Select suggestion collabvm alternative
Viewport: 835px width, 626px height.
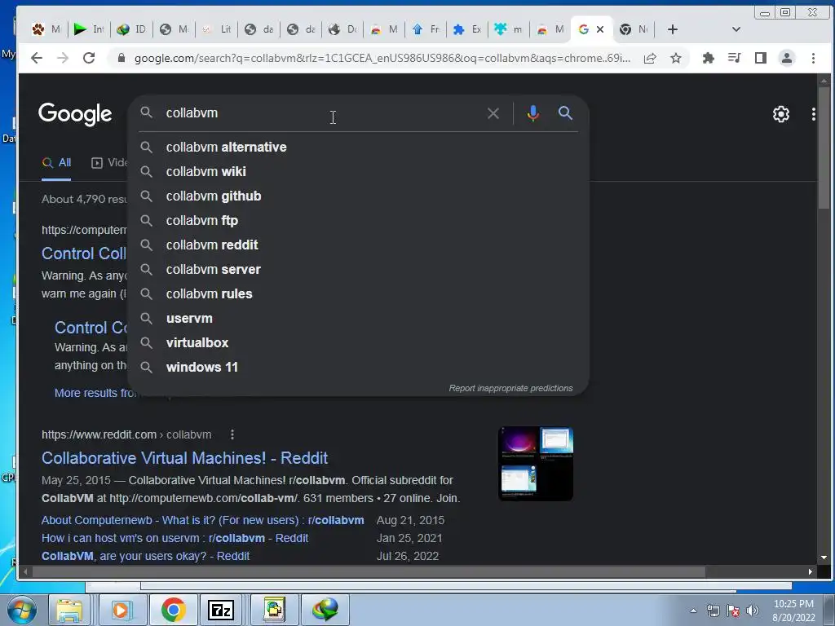coord(358,147)
